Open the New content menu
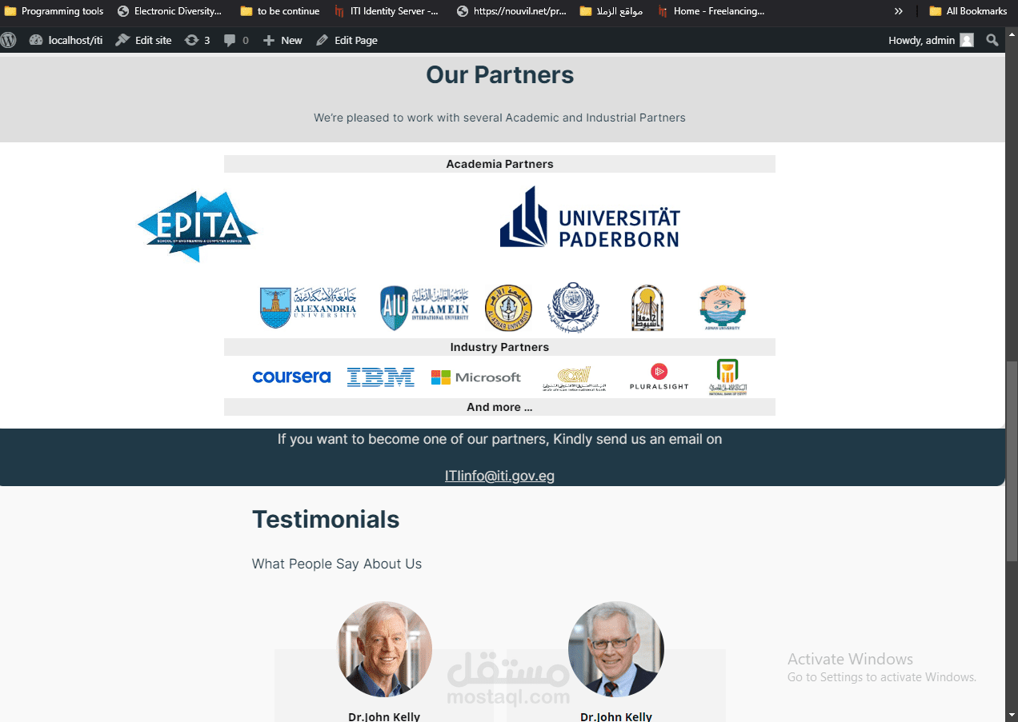1018x722 pixels. [x=283, y=40]
